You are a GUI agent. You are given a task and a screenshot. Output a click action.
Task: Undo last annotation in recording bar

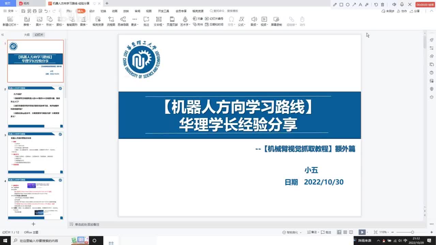pyautogui.click(x=376, y=5)
